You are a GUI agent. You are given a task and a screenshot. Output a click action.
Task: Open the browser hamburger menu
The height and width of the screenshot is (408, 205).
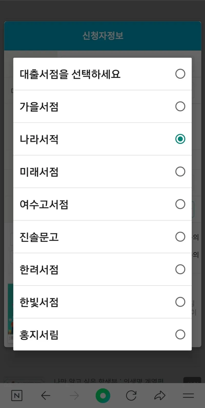pyautogui.click(x=188, y=395)
